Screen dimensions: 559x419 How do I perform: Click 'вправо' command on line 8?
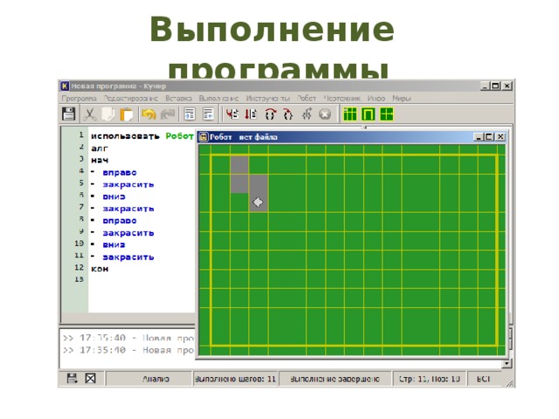pyautogui.click(x=120, y=221)
